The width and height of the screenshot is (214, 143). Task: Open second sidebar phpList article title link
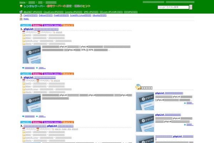168,115
